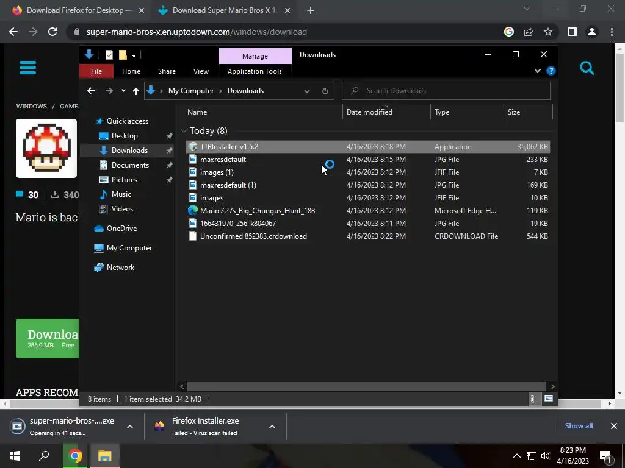Viewport: 625px width, 468px height.
Task: Click Properties icon in quick access toolbar
Action: coord(109,54)
